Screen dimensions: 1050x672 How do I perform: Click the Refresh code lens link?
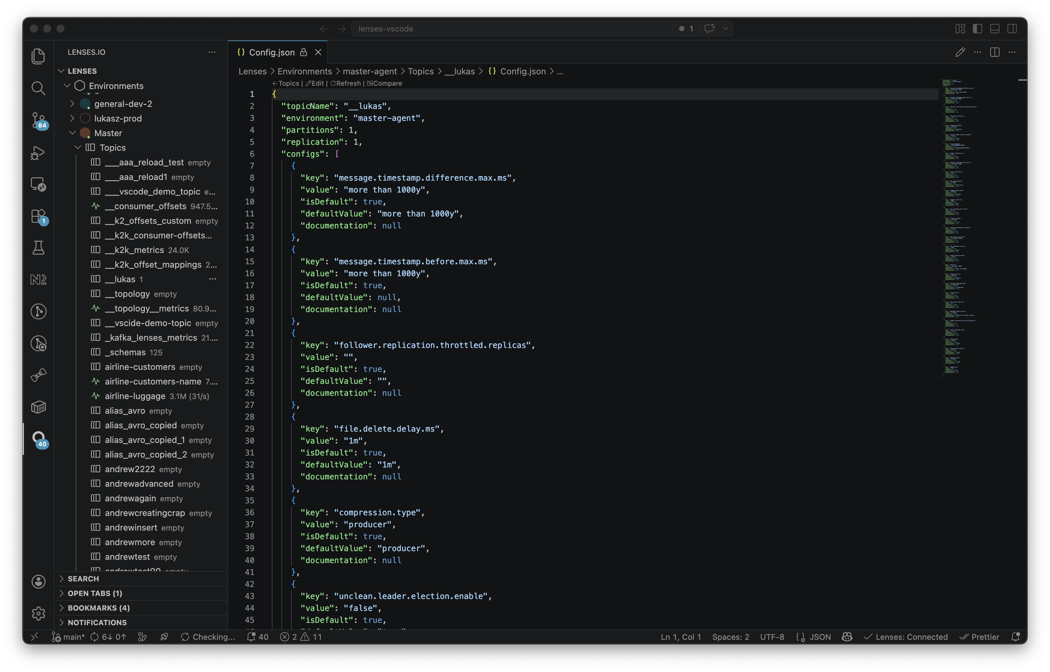click(345, 83)
